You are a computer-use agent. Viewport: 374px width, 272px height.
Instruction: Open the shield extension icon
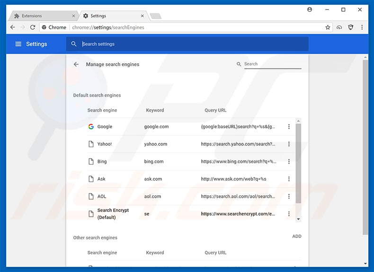[351, 27]
